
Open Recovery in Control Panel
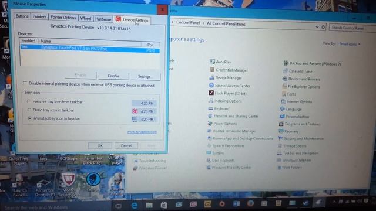(x=288, y=131)
